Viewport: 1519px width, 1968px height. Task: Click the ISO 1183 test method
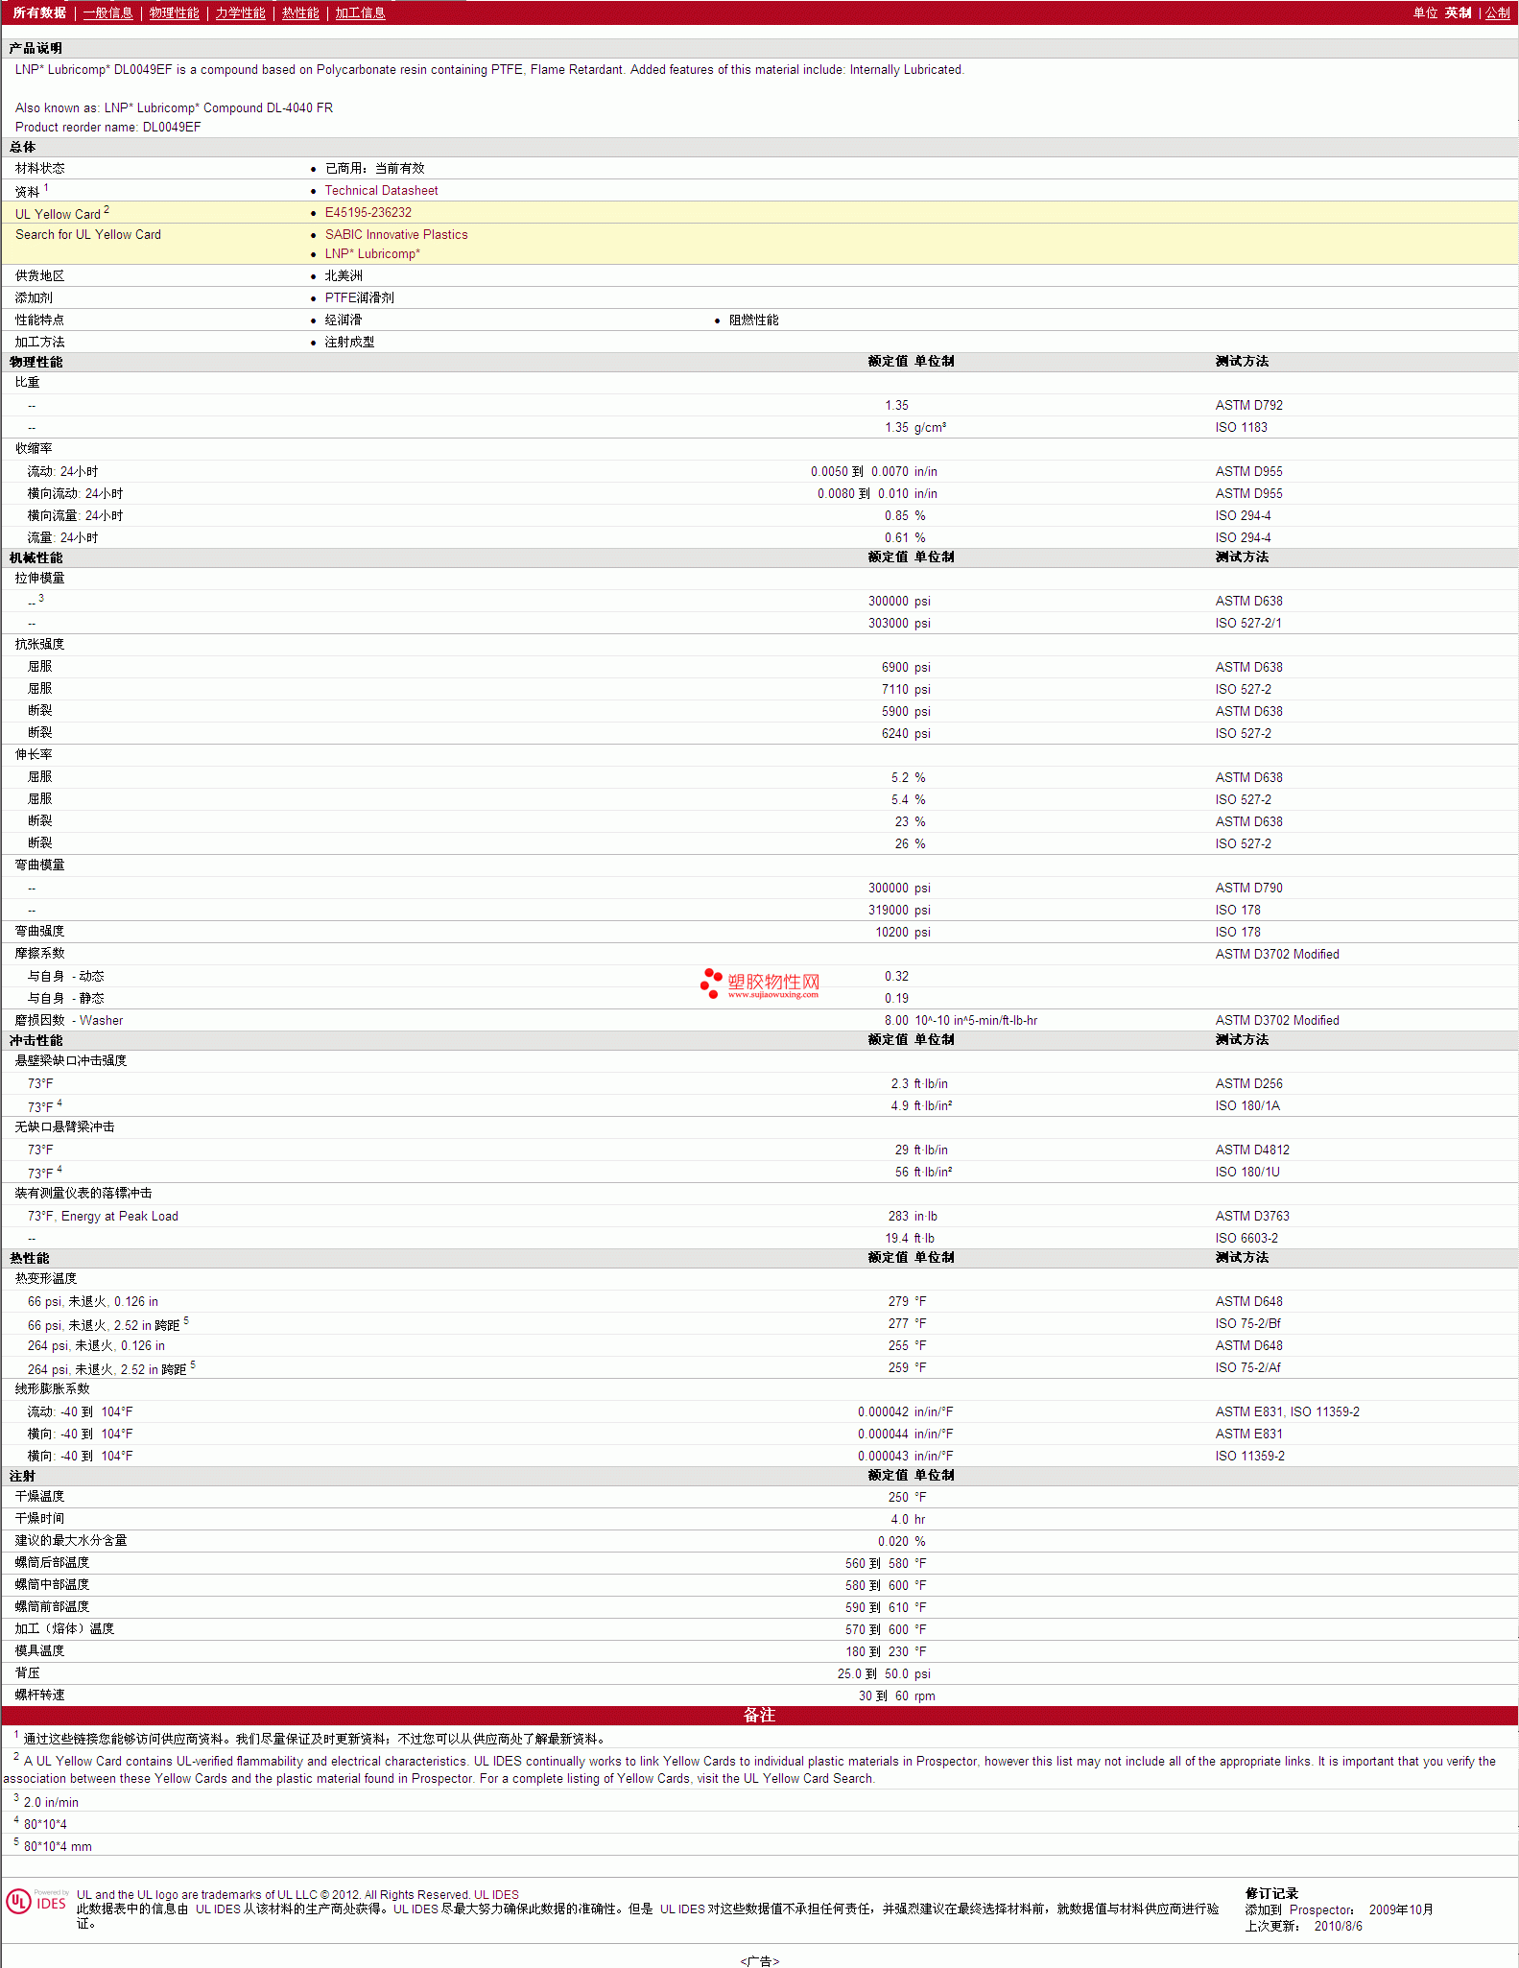point(1241,428)
